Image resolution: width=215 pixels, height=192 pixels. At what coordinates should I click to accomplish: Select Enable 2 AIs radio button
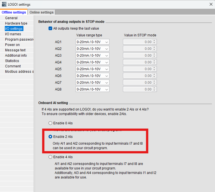50,137
